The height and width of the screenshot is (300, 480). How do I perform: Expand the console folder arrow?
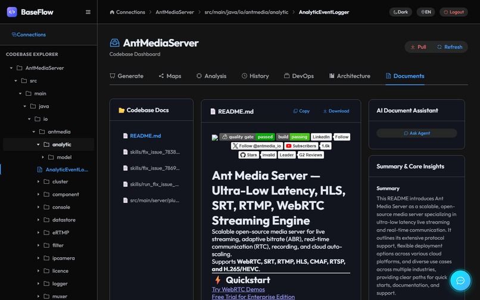point(38,207)
